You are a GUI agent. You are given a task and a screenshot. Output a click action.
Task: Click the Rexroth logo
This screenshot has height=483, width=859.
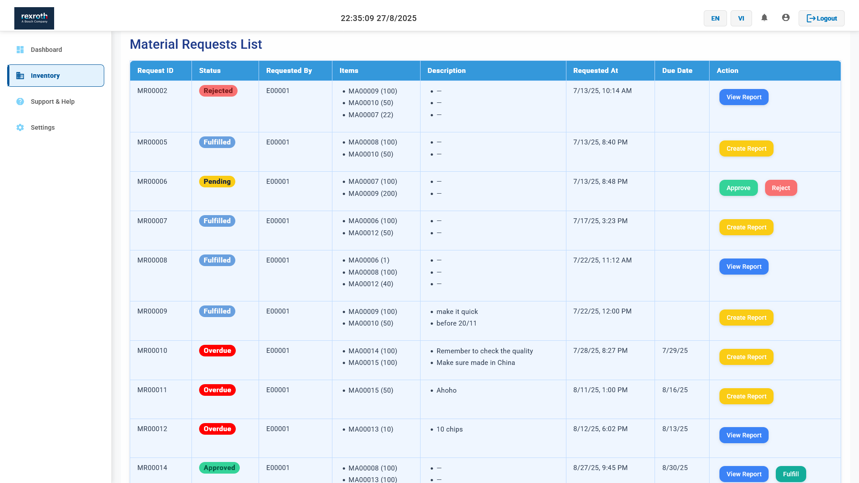click(34, 18)
